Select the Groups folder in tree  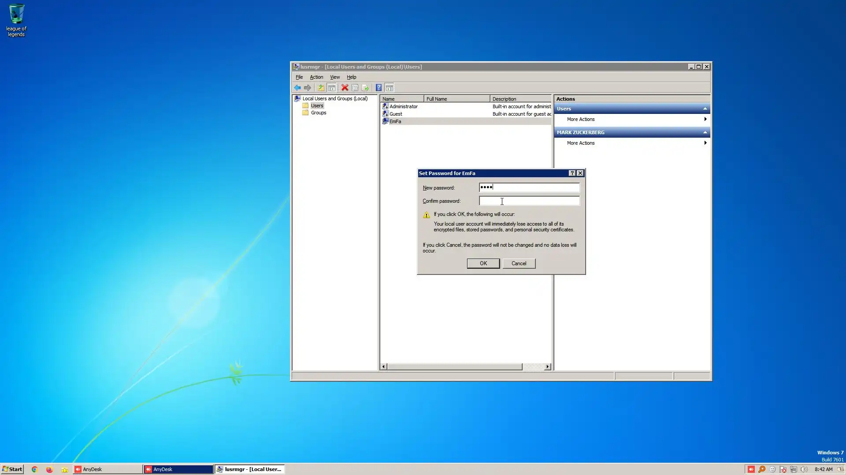pos(318,113)
